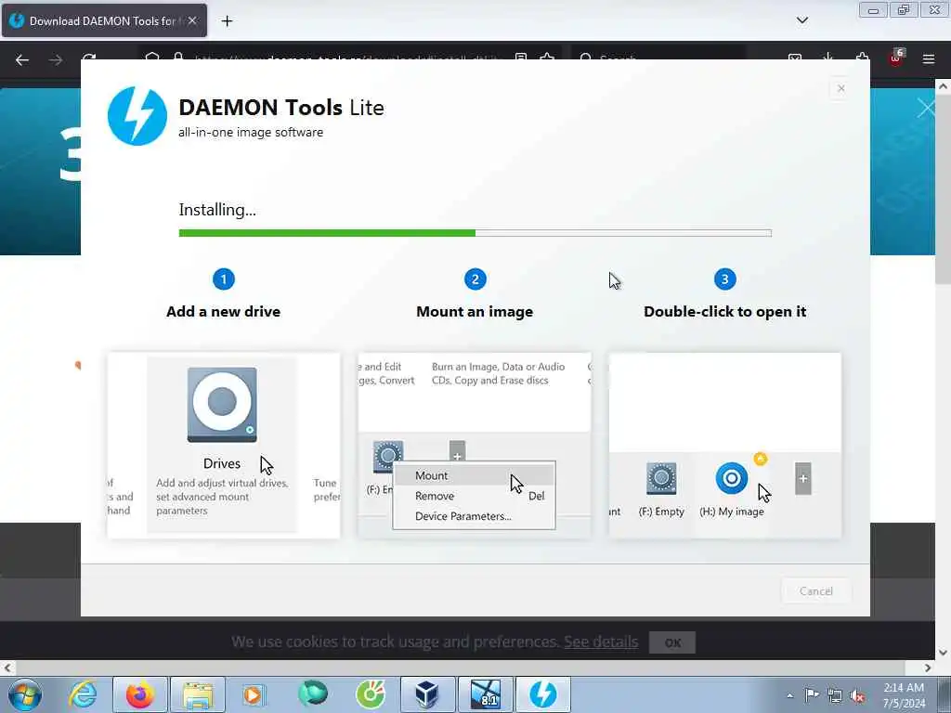Launch Internet Explorer from the taskbar
Viewport: 951px width, 713px height.
(x=83, y=694)
